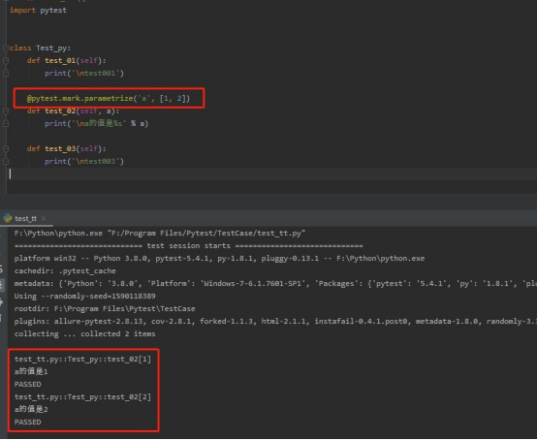Screen dimensions: 537x440
Task: Click fold end marker beside print('\ntest003')
Action: [6, 161]
